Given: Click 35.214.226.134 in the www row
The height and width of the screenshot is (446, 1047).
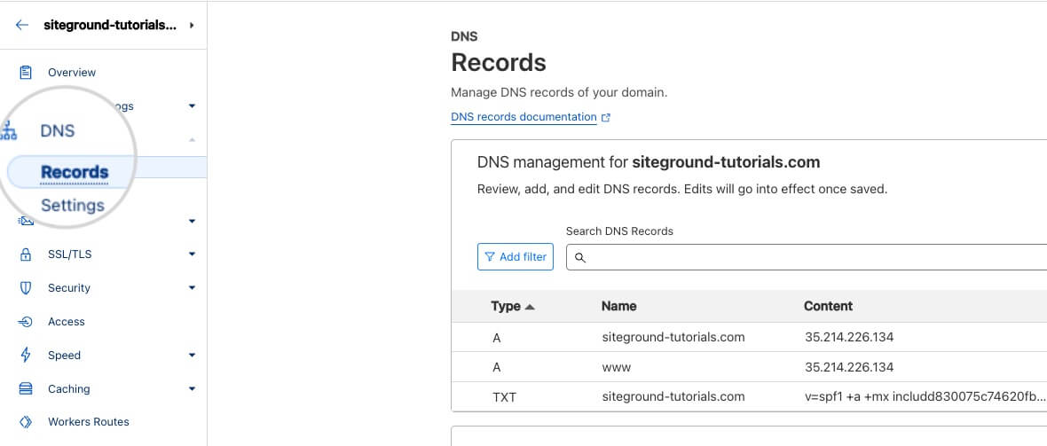Looking at the screenshot, I should 849,367.
